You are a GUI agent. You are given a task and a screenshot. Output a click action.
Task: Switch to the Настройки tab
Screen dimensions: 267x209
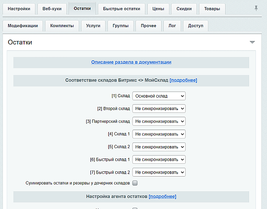coord(19,9)
